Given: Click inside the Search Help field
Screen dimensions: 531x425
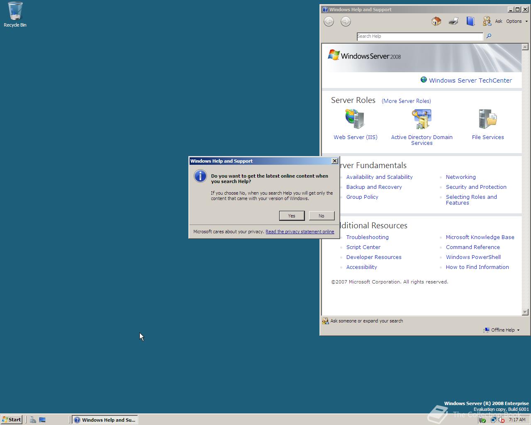Looking at the screenshot, I should coord(420,36).
